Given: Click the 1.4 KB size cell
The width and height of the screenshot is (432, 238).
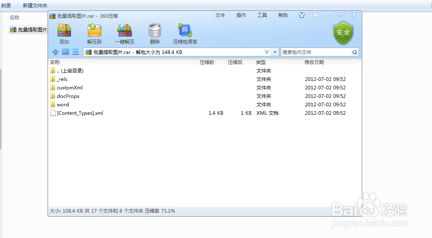Looking at the screenshot, I should (x=216, y=113).
